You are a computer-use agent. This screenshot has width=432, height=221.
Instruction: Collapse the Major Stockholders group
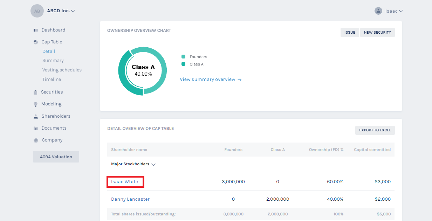tap(153, 164)
